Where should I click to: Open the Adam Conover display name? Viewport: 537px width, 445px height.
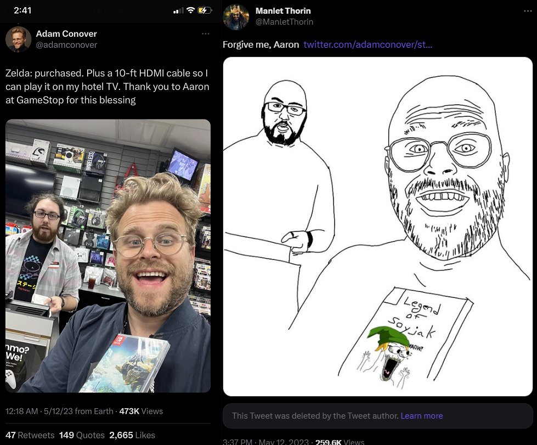(66, 33)
